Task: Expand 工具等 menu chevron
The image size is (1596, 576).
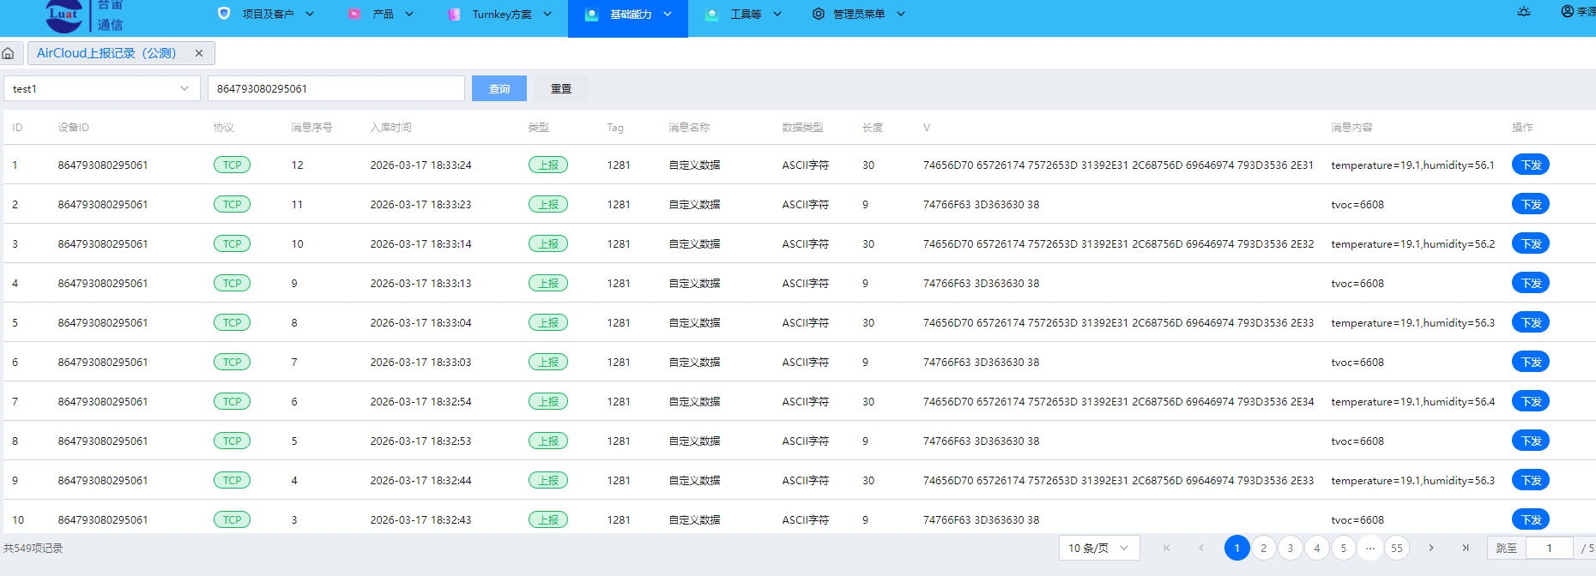Action: pos(777,14)
